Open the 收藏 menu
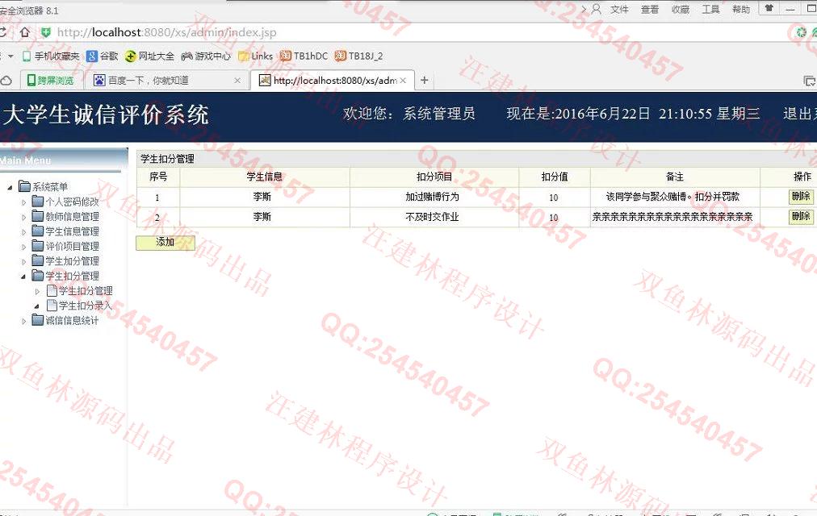Screen dimensions: 817x516 681,9
